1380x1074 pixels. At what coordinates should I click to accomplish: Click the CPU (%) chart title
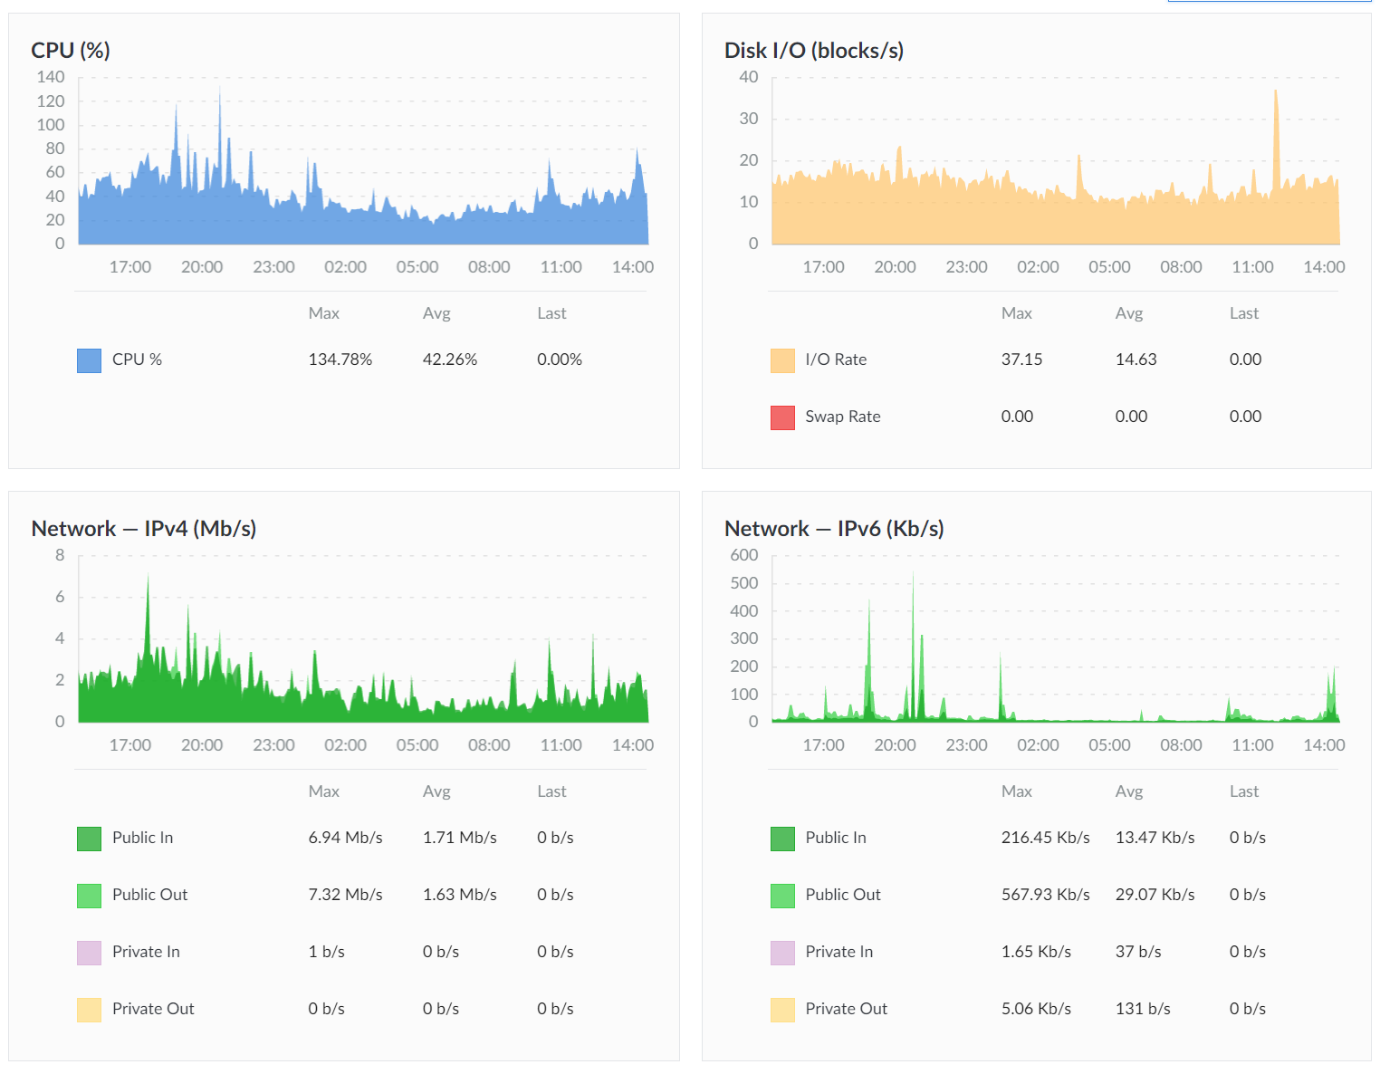[x=71, y=51]
